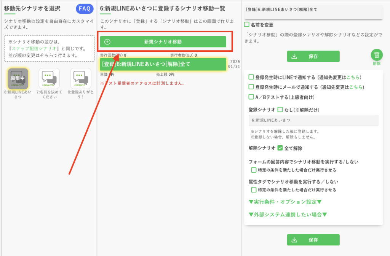Expand 実行条件・オプション設定 section
The image size is (390, 256).
(285, 202)
